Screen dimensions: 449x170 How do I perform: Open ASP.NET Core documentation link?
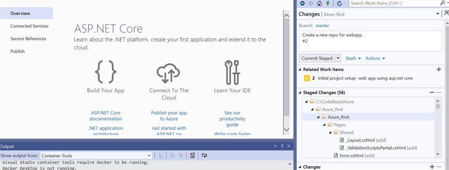(x=106, y=116)
